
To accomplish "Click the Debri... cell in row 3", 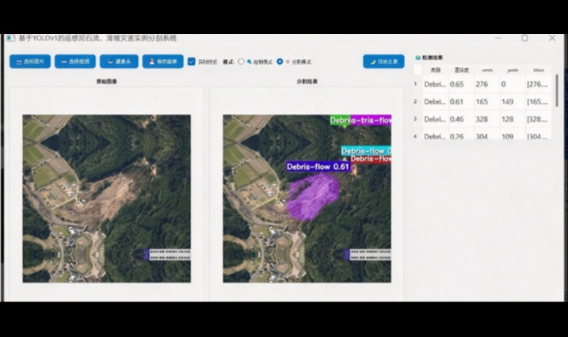I will point(436,119).
